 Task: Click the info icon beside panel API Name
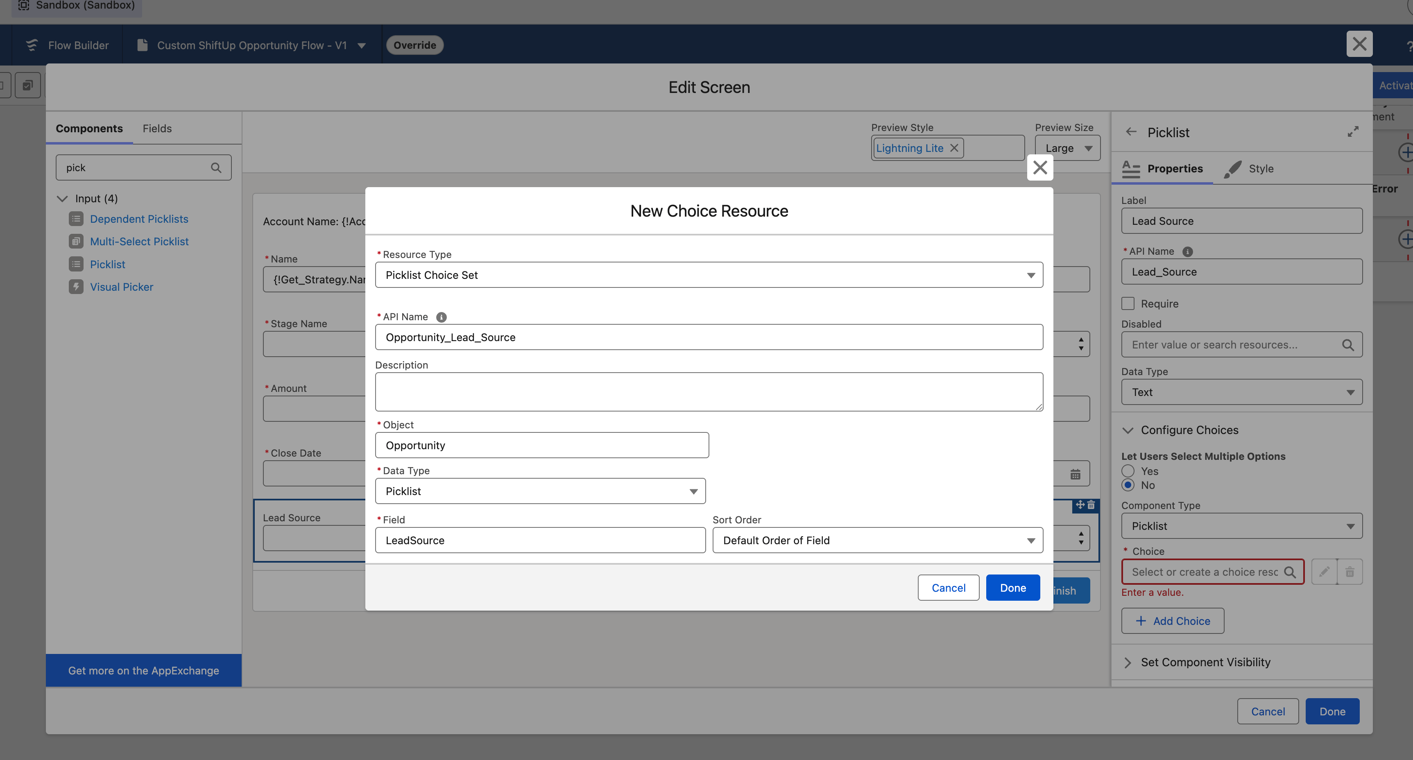(x=1188, y=252)
